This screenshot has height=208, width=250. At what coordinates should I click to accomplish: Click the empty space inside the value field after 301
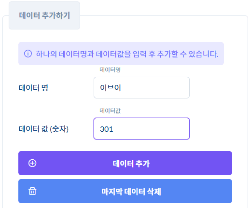coord(151,129)
